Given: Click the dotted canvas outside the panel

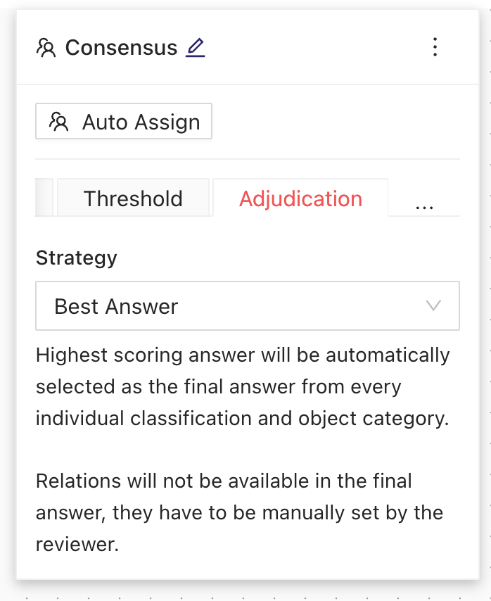Looking at the screenshot, I should (245, 593).
